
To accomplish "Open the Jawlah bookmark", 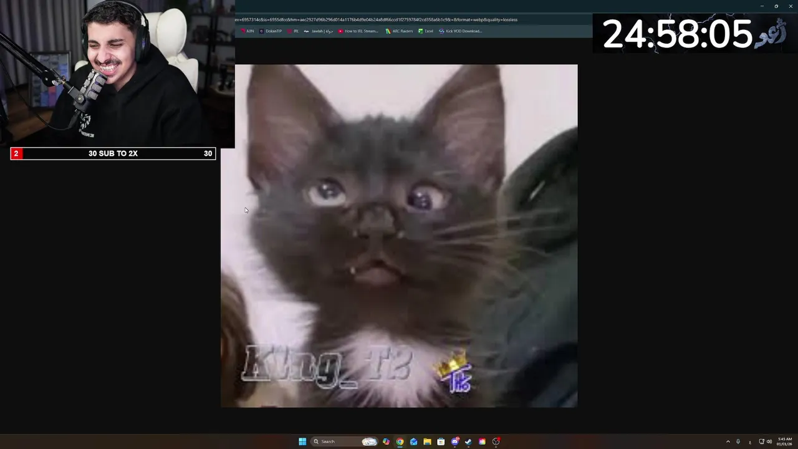I will [x=319, y=31].
